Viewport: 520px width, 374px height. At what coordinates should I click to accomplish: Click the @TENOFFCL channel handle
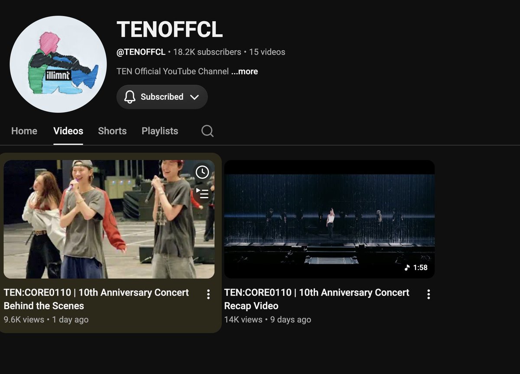coord(141,52)
